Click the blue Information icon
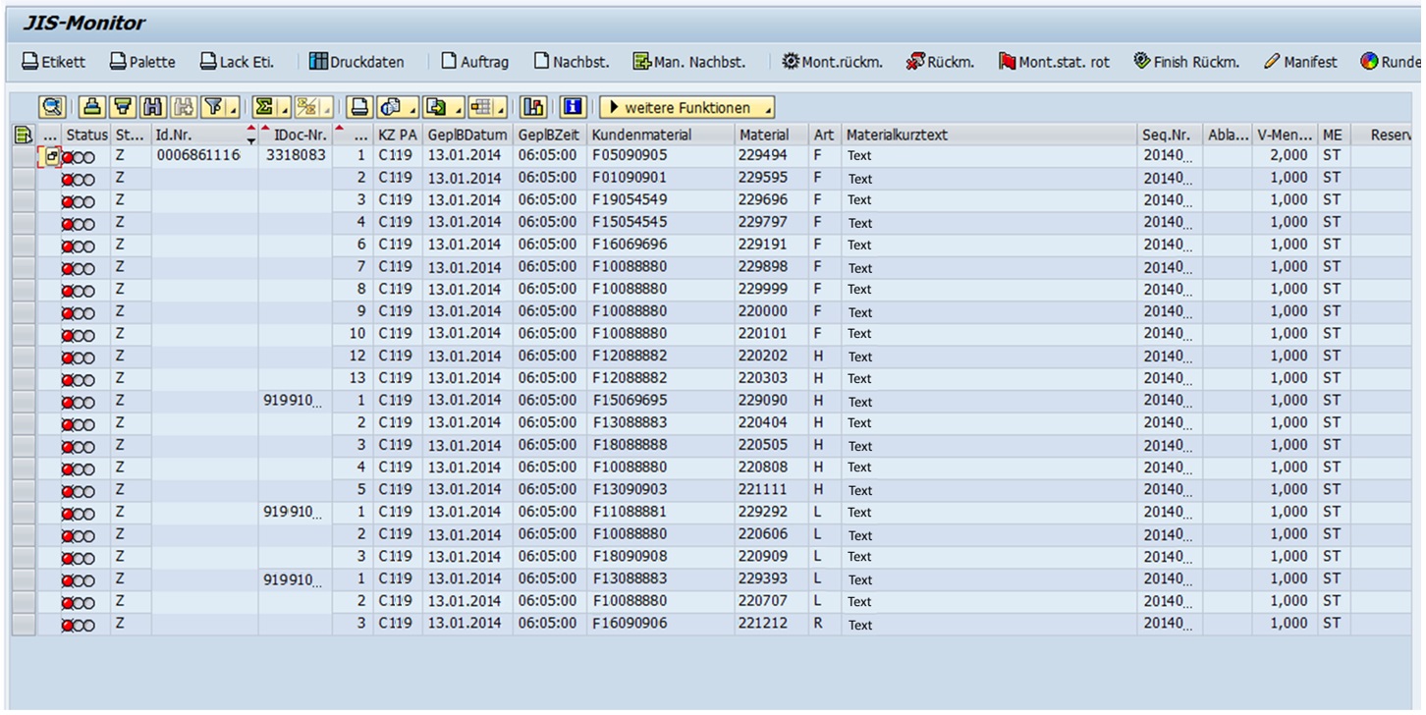1426x715 pixels. coord(574,107)
